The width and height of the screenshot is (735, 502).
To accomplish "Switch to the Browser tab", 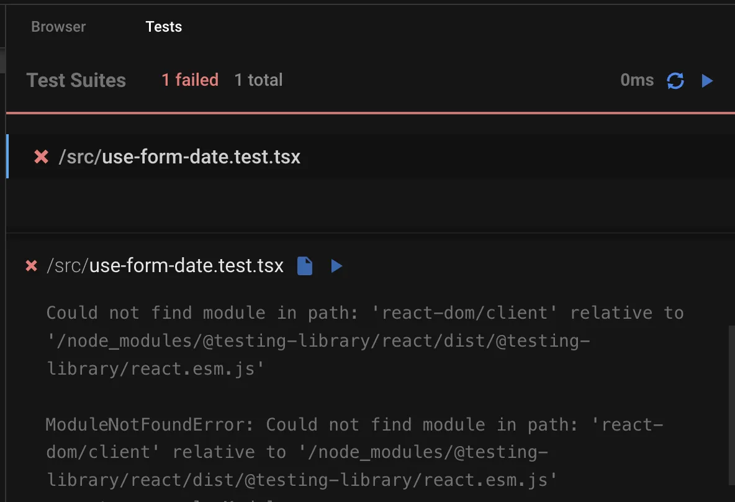I will pos(58,27).
